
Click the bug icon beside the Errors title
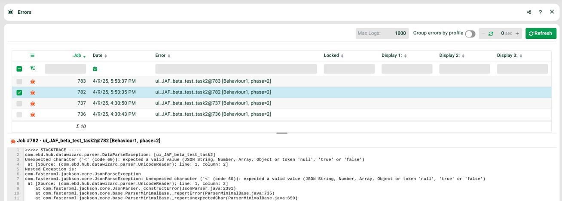point(11,12)
